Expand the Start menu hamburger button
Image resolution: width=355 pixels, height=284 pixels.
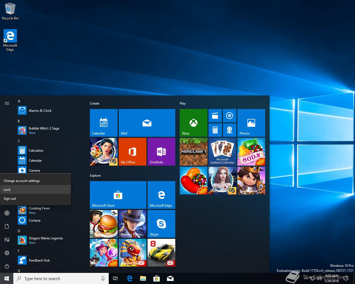(x=7, y=103)
